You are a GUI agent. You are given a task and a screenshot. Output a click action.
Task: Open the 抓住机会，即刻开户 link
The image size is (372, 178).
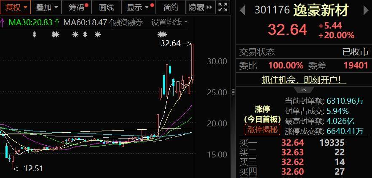pos(304,80)
